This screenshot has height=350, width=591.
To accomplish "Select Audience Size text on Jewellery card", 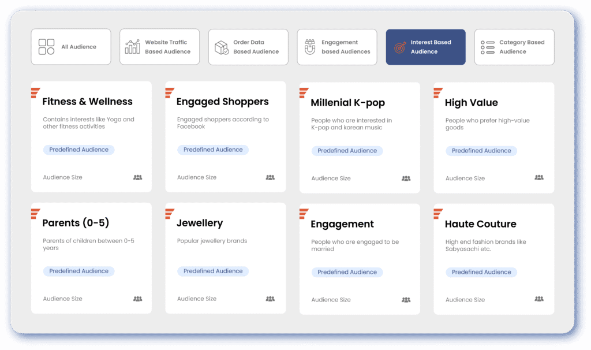I will [197, 299].
